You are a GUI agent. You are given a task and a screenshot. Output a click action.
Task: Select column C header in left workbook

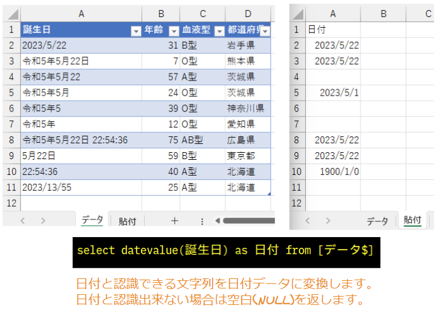click(202, 14)
